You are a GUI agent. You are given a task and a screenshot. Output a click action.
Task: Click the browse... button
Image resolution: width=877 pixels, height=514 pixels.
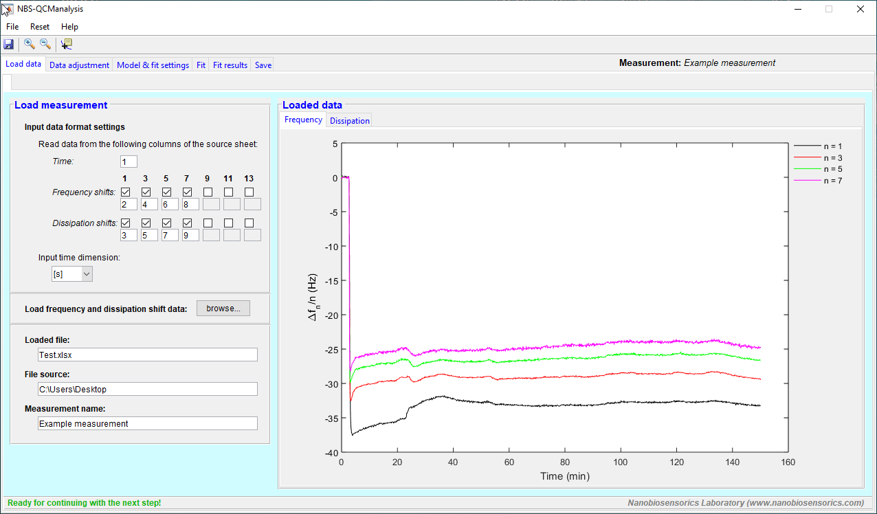(x=223, y=309)
